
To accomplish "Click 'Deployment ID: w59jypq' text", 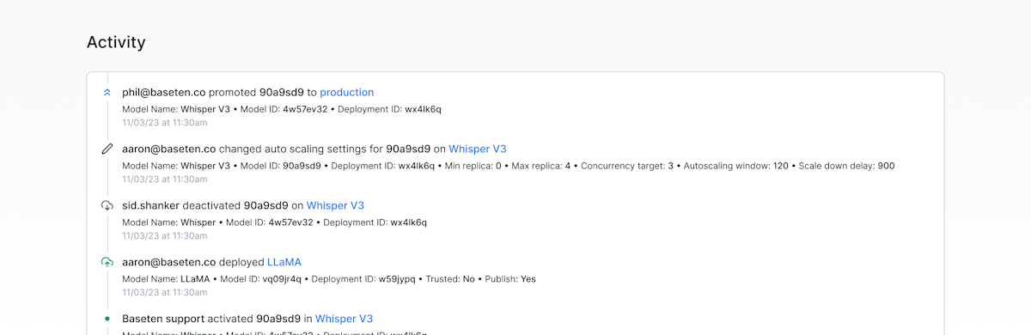I will tap(363, 279).
